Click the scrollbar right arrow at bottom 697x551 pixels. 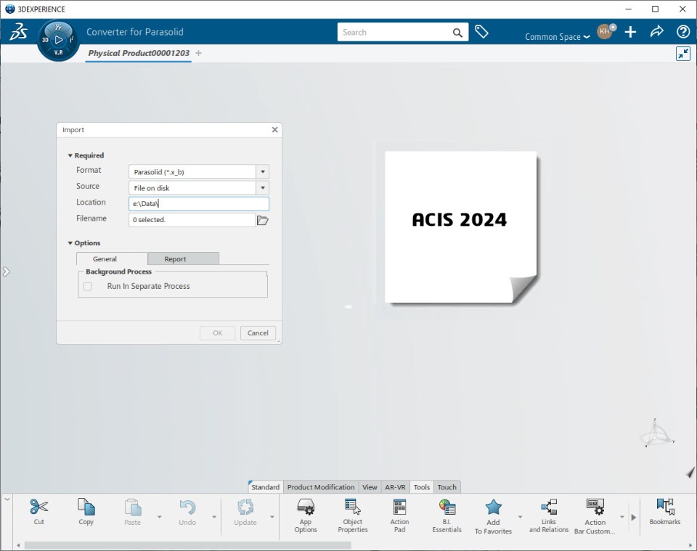690,545
